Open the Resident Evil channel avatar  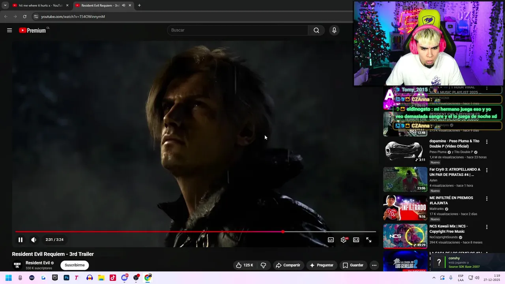point(17,265)
